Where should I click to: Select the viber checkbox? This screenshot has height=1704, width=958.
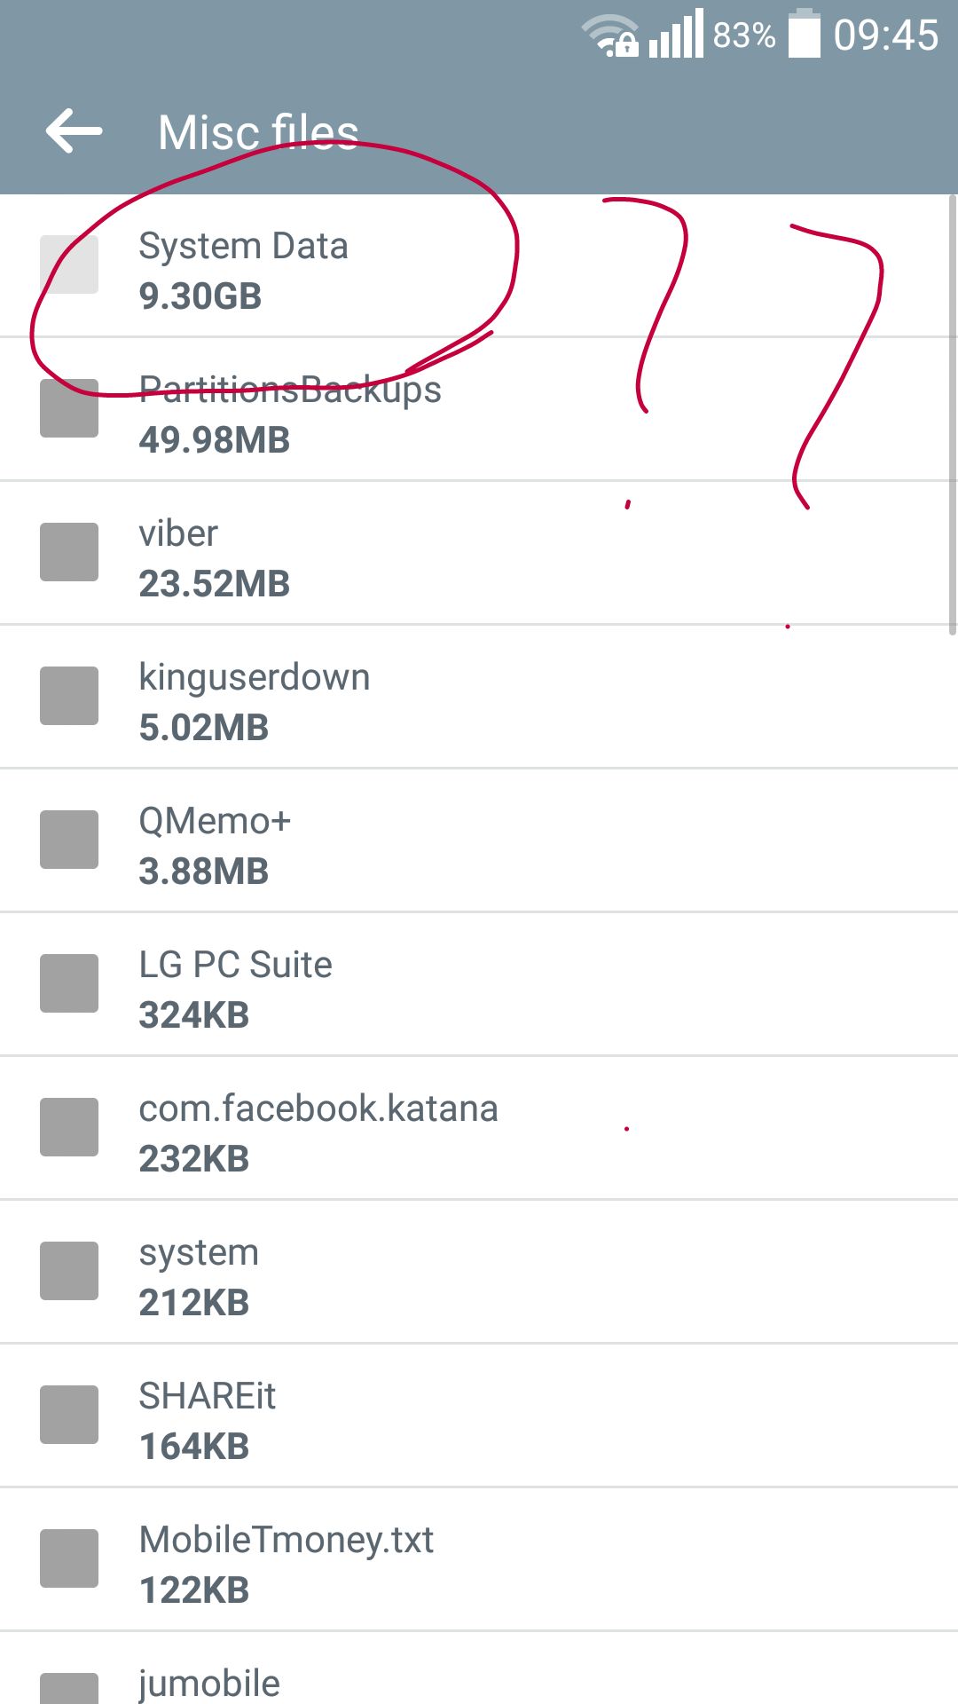(x=69, y=552)
